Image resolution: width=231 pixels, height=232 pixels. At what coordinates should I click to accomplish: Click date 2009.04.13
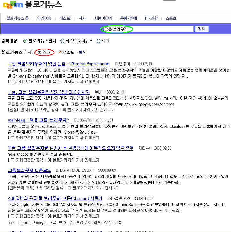[144, 198]
